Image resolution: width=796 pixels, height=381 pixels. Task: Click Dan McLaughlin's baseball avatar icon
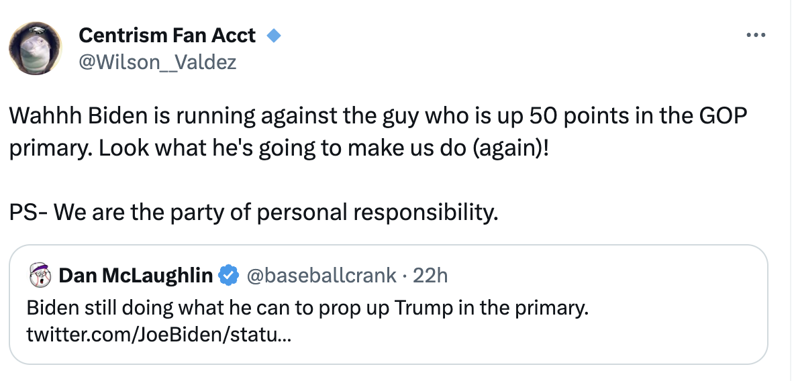[x=40, y=274]
